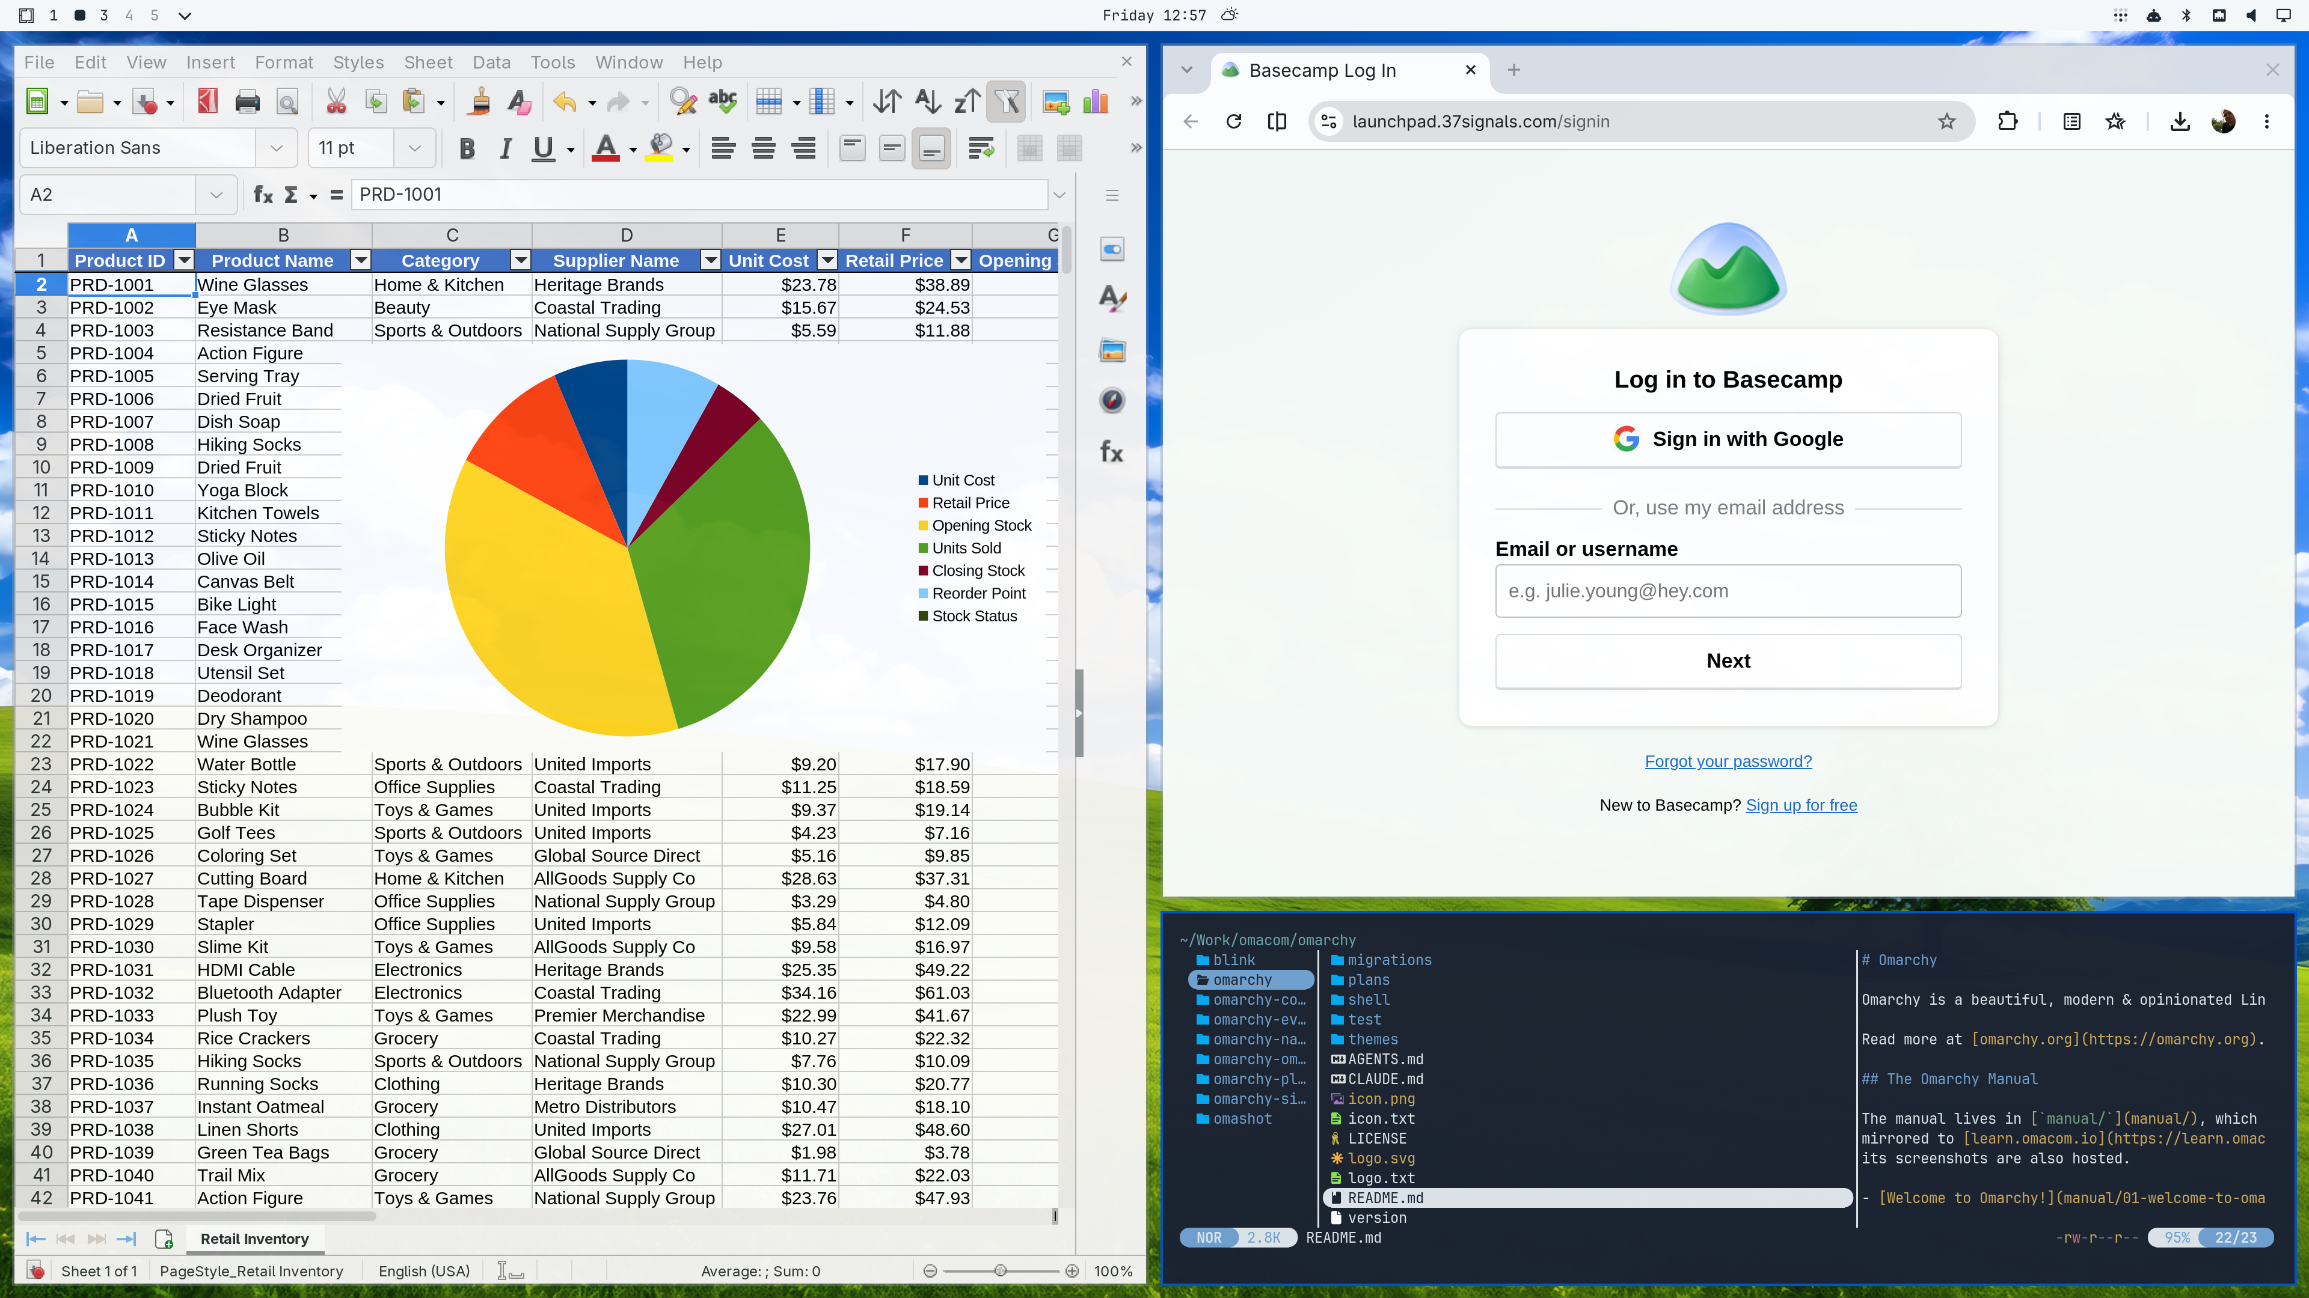Viewport: 2309px width, 1298px height.
Task: Focus the Email or username field
Action: 1728,590
